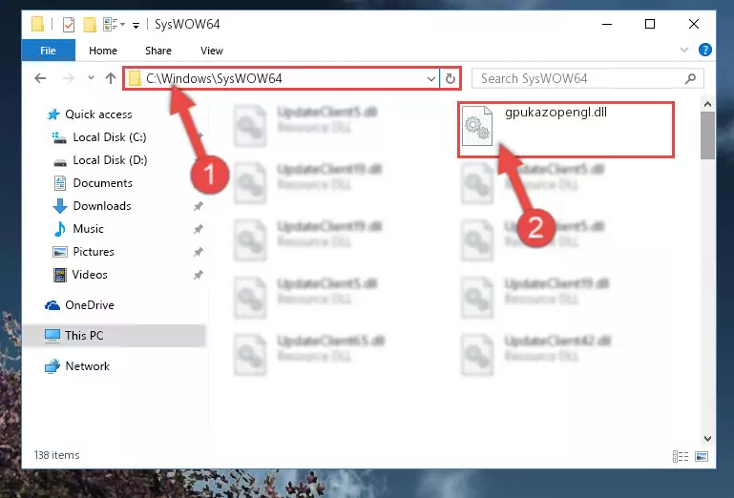
Task: Select Quick access in the navigation pane
Action: (98, 114)
